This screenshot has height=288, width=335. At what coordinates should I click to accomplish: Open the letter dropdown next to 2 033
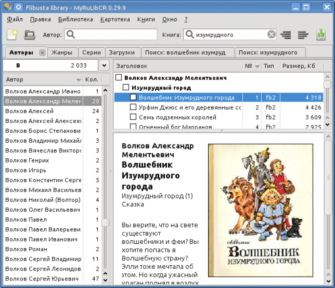(x=104, y=66)
